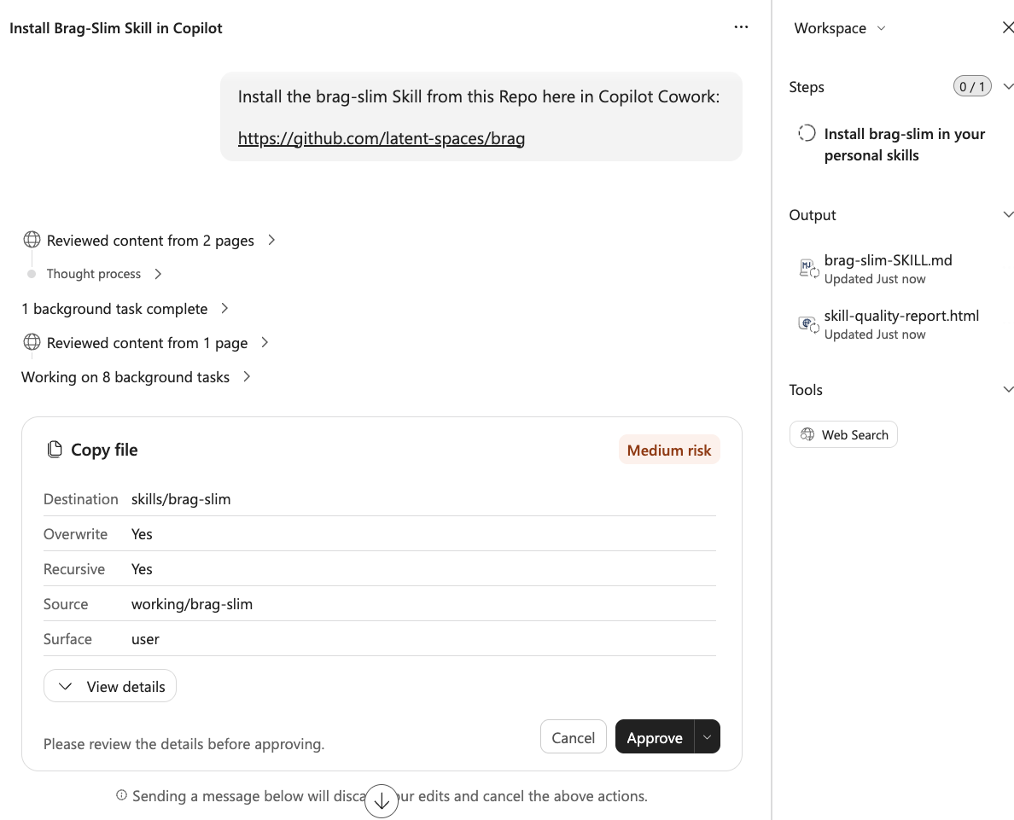The width and height of the screenshot is (1014, 820).
Task: Open the brag-slim-SKILL.md file icon
Action: pos(808,268)
